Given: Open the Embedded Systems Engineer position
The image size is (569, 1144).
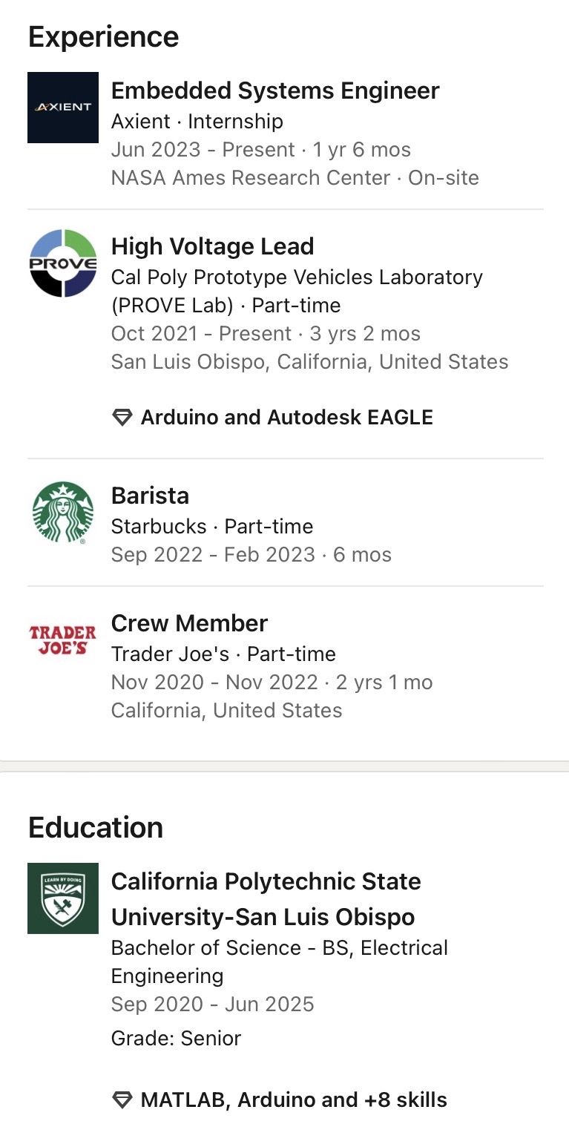Looking at the screenshot, I should [275, 91].
